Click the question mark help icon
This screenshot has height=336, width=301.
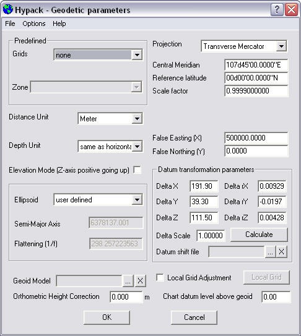[x=277, y=9]
